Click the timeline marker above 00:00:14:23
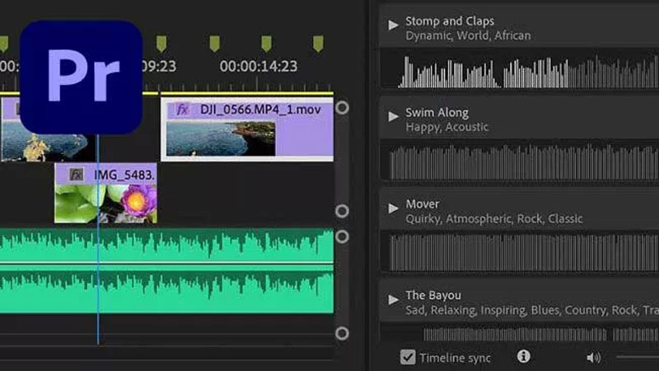659x371 pixels. tap(265, 43)
